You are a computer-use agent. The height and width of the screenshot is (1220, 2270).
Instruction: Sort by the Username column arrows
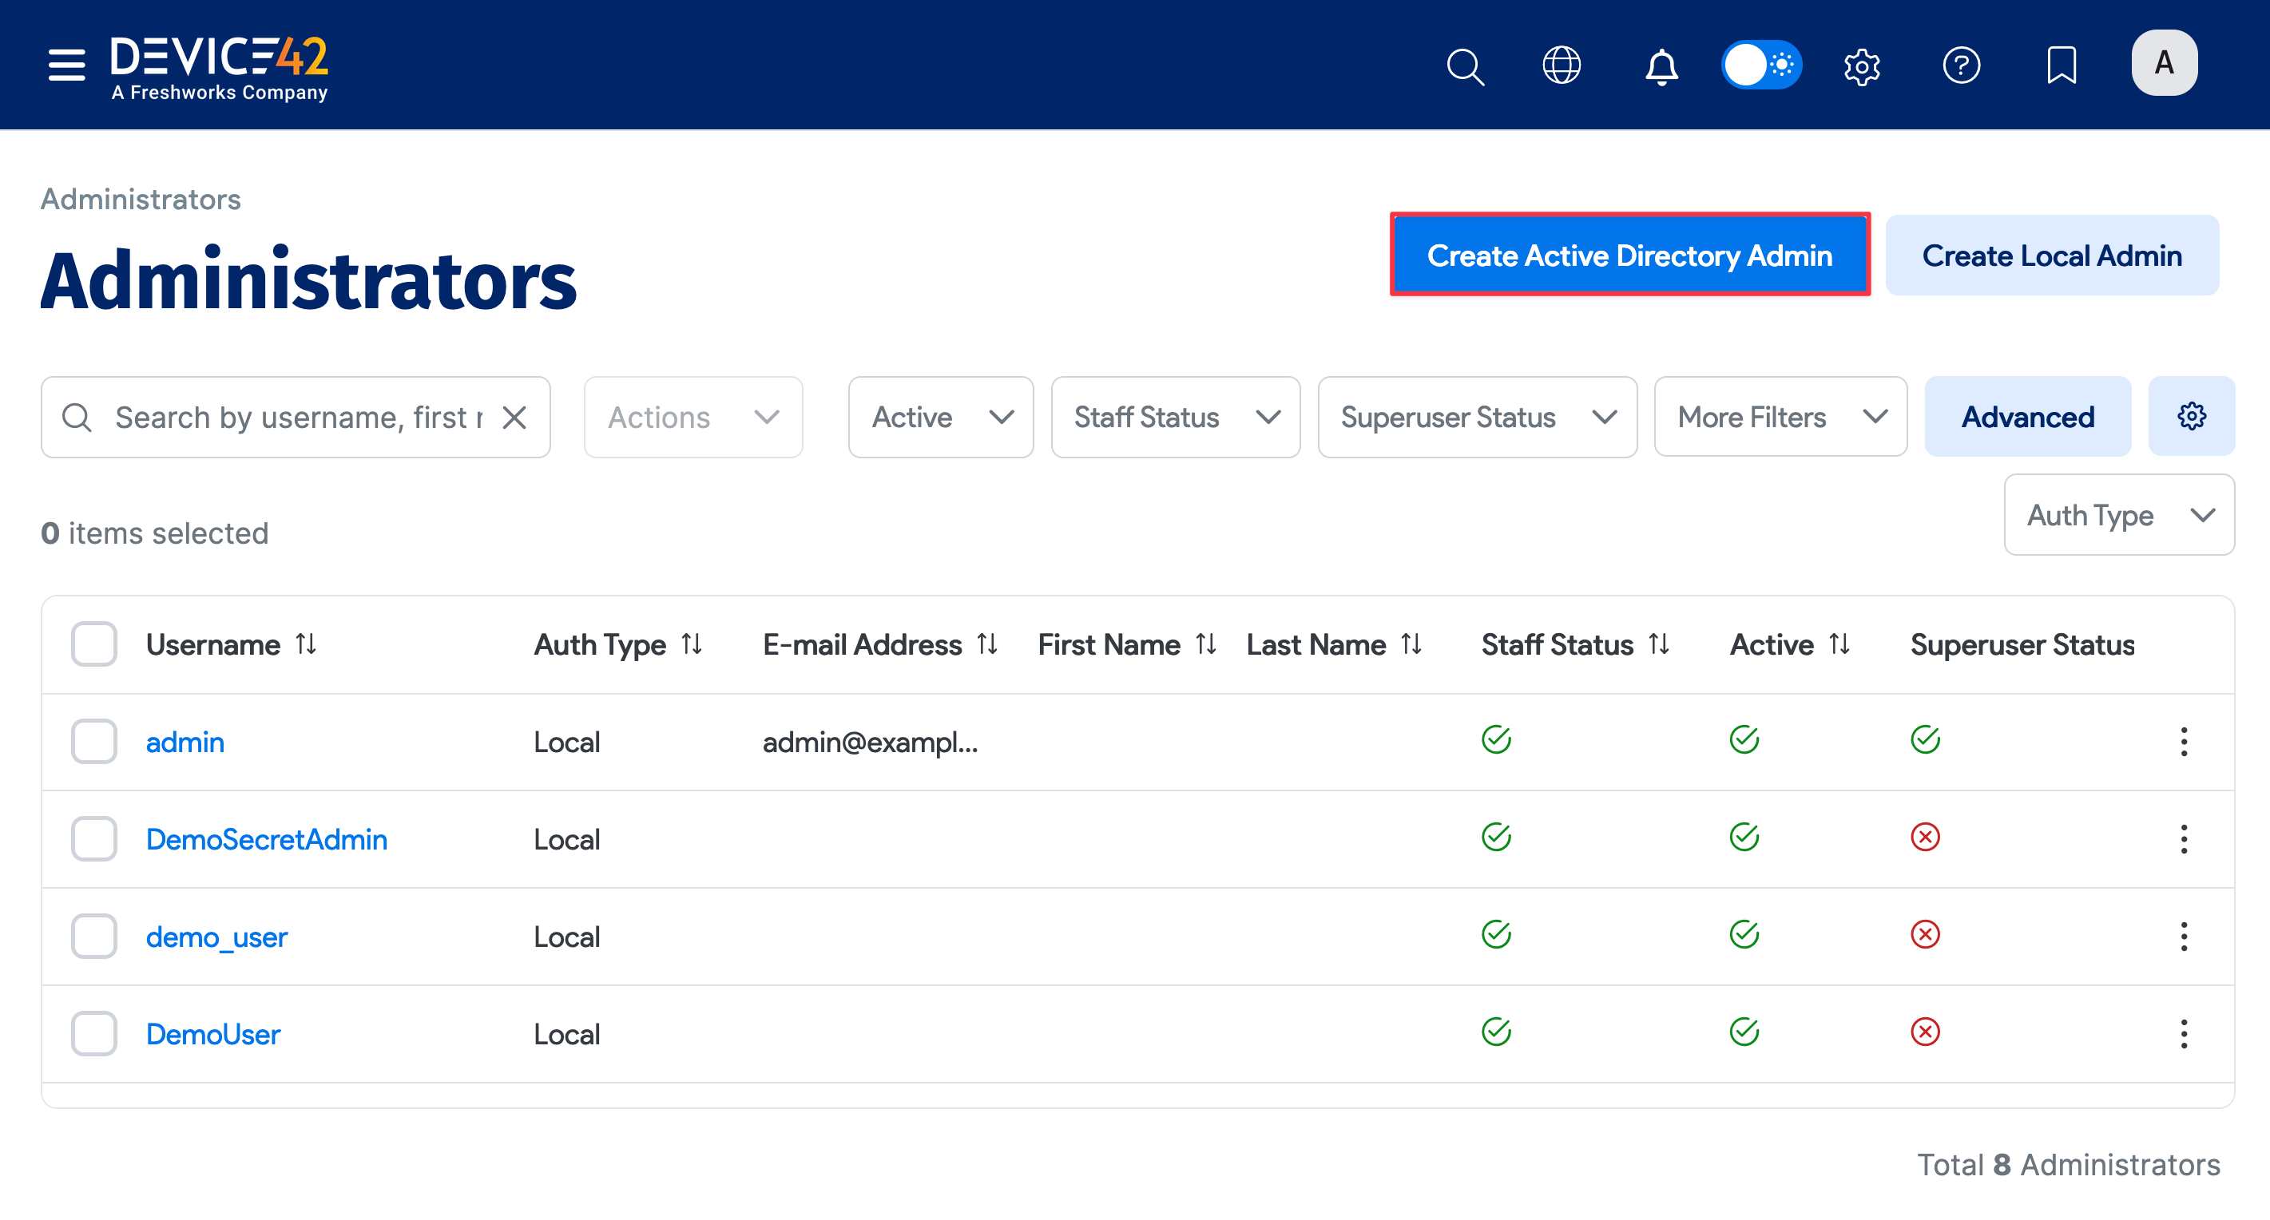[x=307, y=644]
